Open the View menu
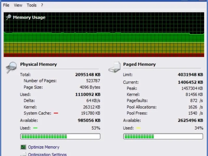 pos(18,5)
